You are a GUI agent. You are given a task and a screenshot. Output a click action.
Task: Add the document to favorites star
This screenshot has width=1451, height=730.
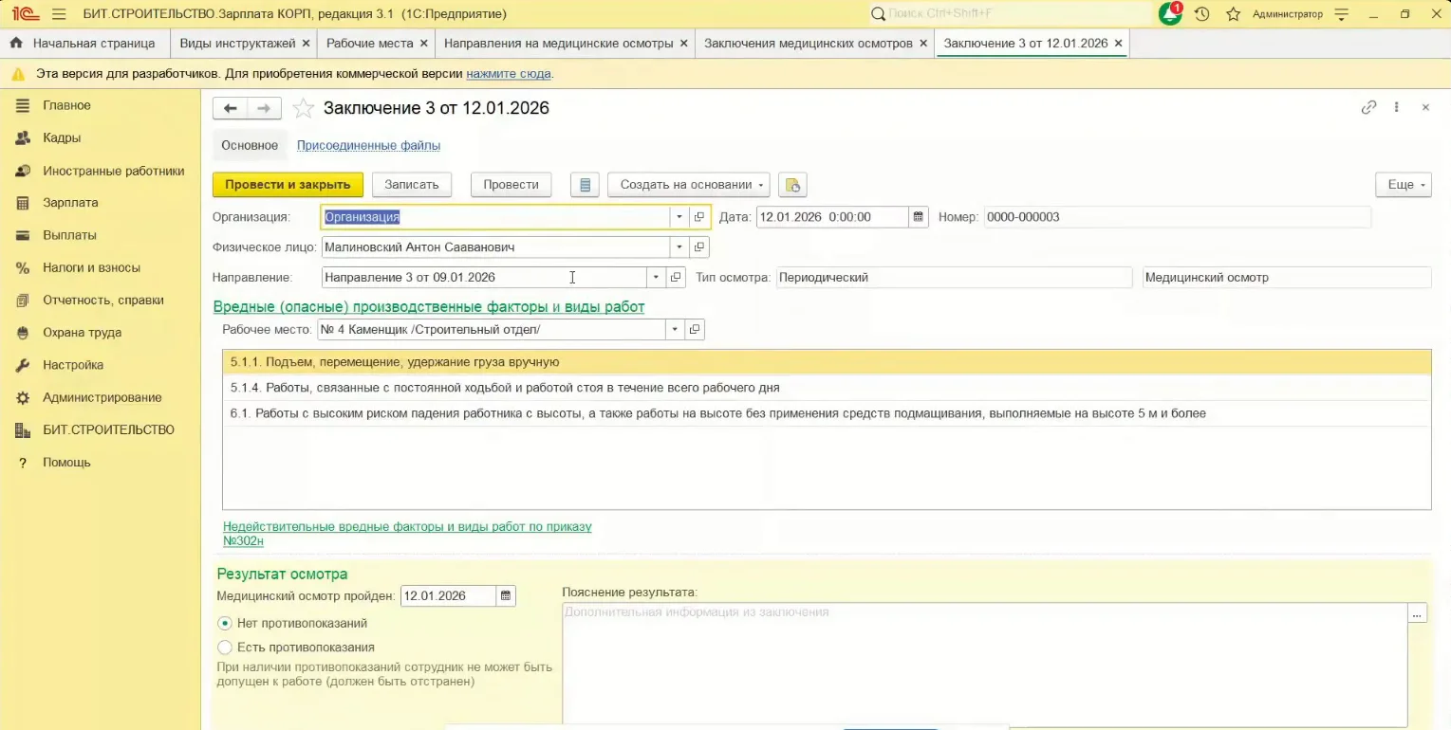(303, 108)
